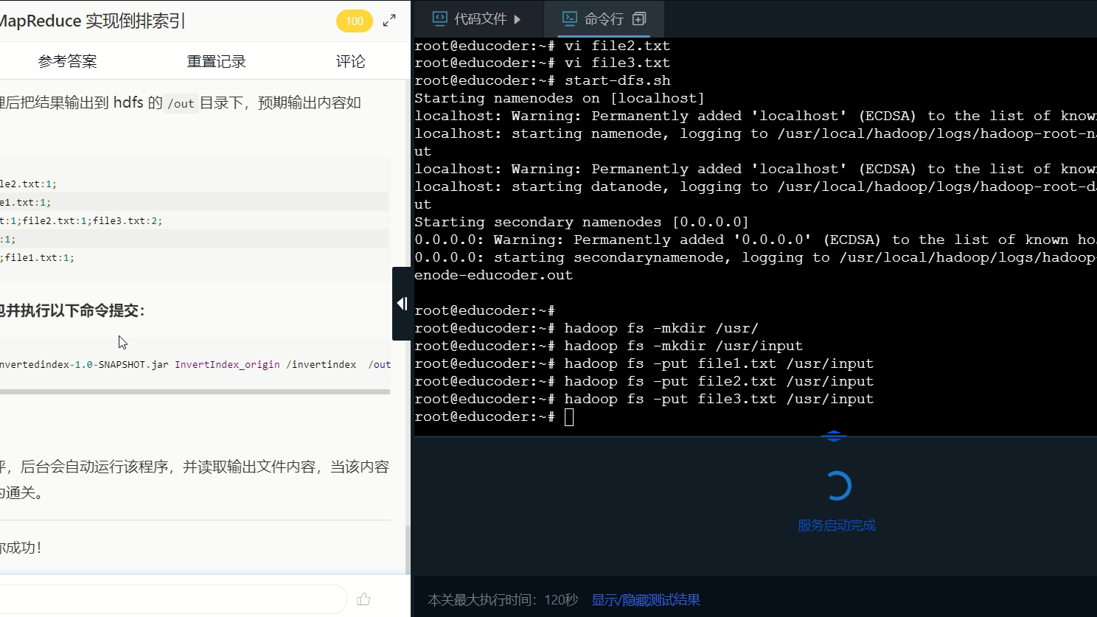Open the 评论 tab
Viewport: 1097px width, 617px height.
pos(351,61)
